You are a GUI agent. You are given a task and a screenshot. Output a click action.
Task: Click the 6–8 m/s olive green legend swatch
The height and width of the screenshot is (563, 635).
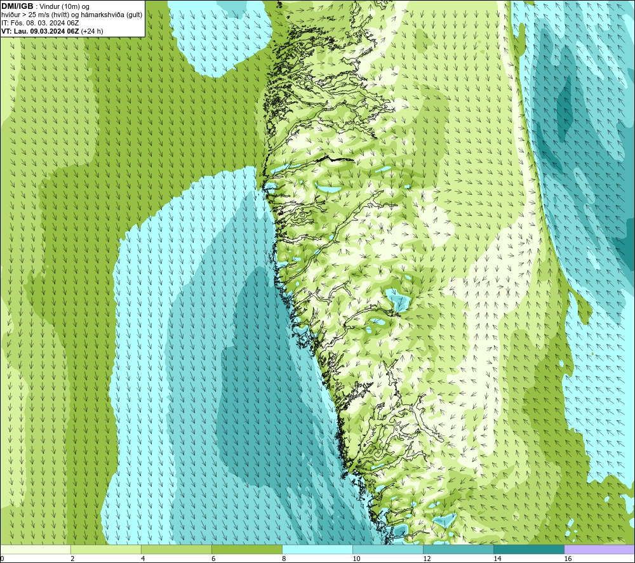click(x=247, y=549)
